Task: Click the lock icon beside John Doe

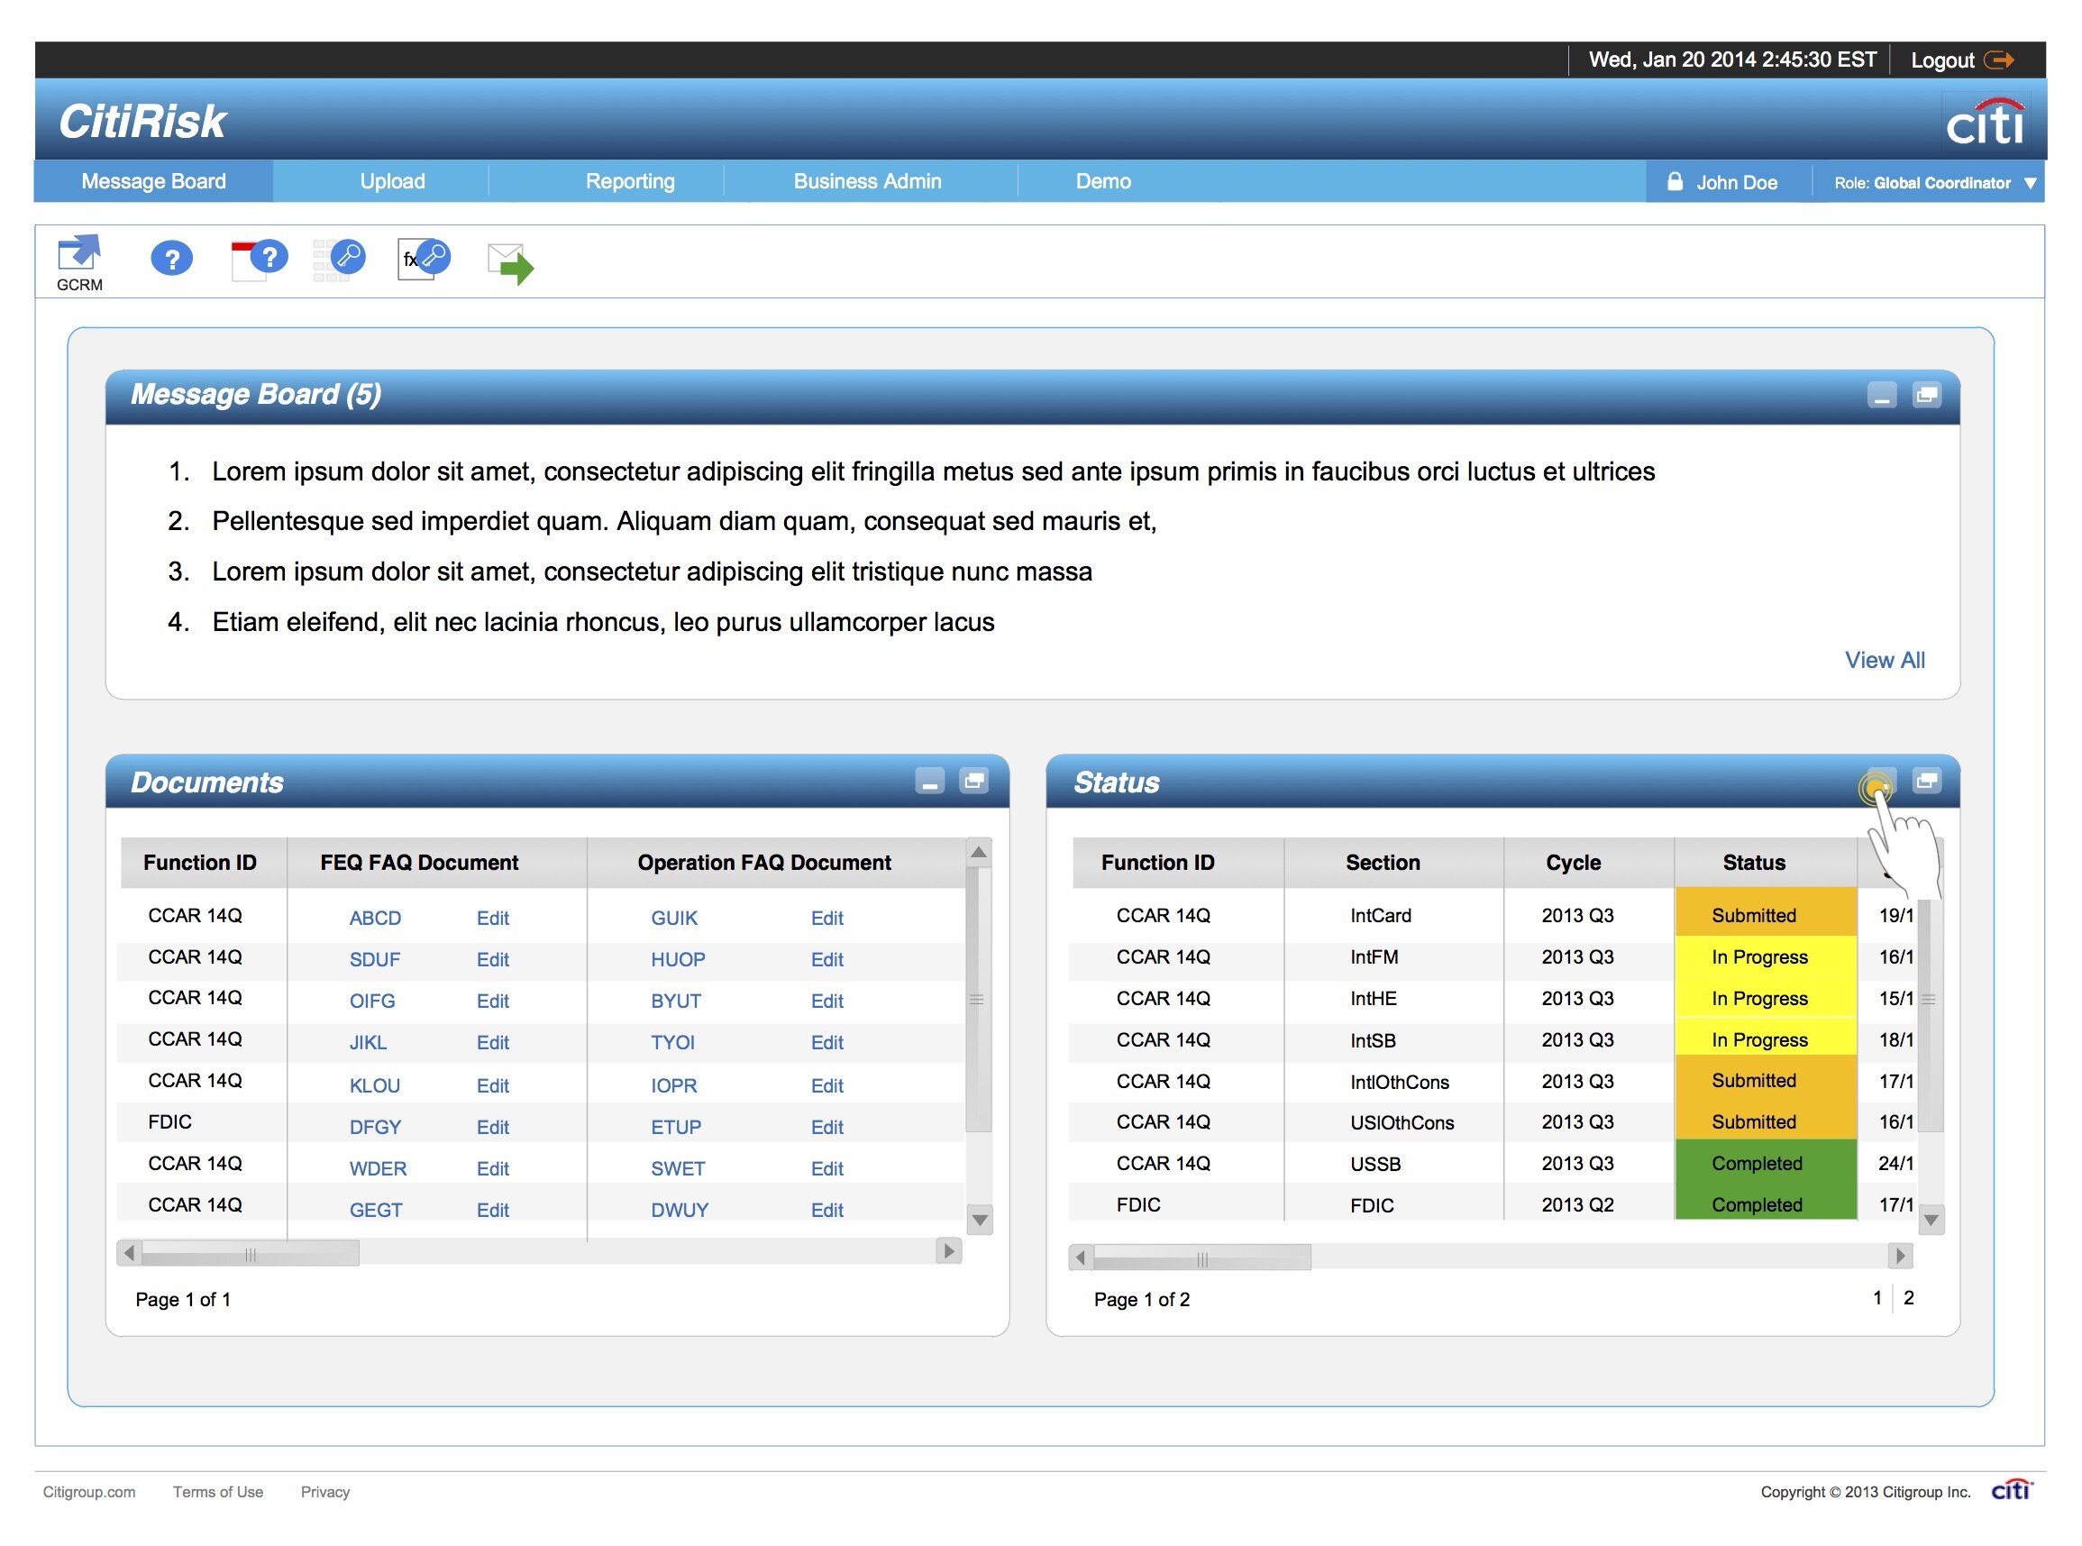Action: point(1676,181)
